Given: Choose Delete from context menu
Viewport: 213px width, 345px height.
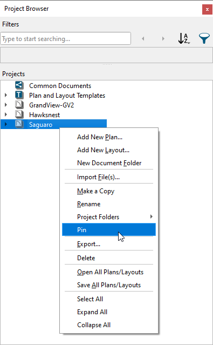Looking at the screenshot, I should 109,258.
